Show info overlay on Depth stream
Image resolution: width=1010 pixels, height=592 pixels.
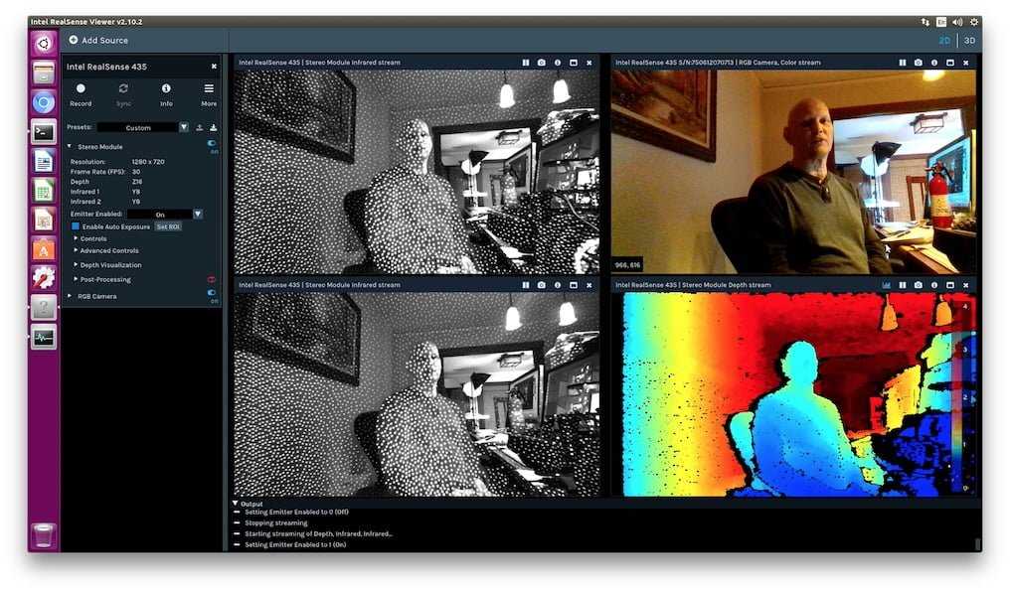click(x=934, y=285)
